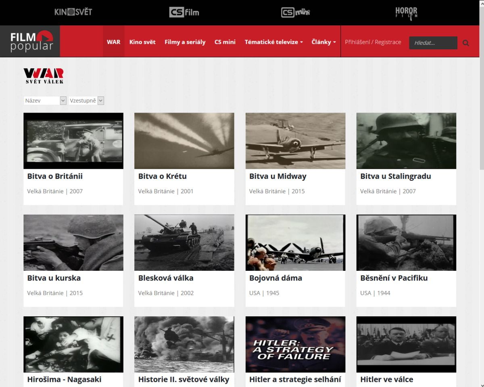Open the Hitler ve válce thumbnail
The width and height of the screenshot is (484, 387).
406,344
